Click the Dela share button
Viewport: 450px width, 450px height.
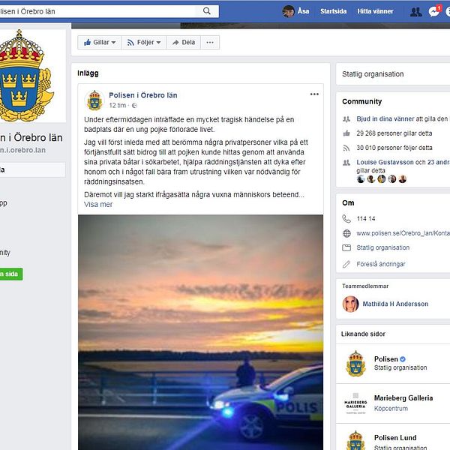coord(184,43)
